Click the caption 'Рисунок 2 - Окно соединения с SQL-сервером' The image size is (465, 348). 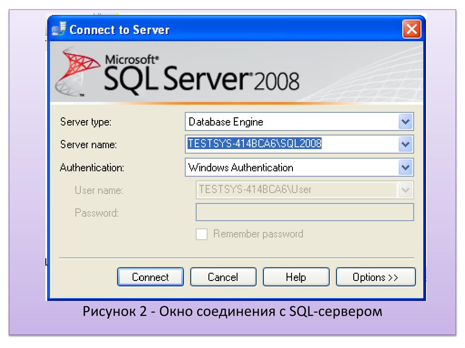point(232,311)
